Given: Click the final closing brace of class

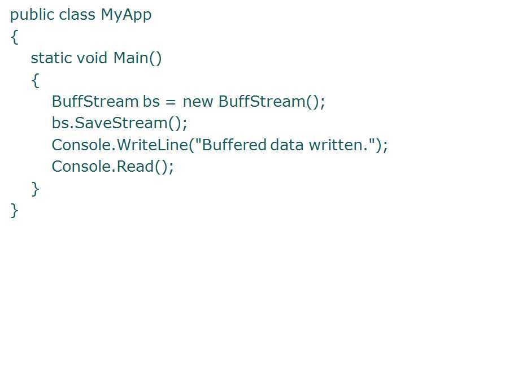Looking at the screenshot, I should pos(14,211).
